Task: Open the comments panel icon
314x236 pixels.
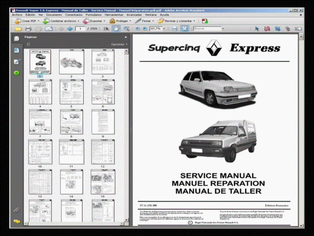Action: click(16, 221)
